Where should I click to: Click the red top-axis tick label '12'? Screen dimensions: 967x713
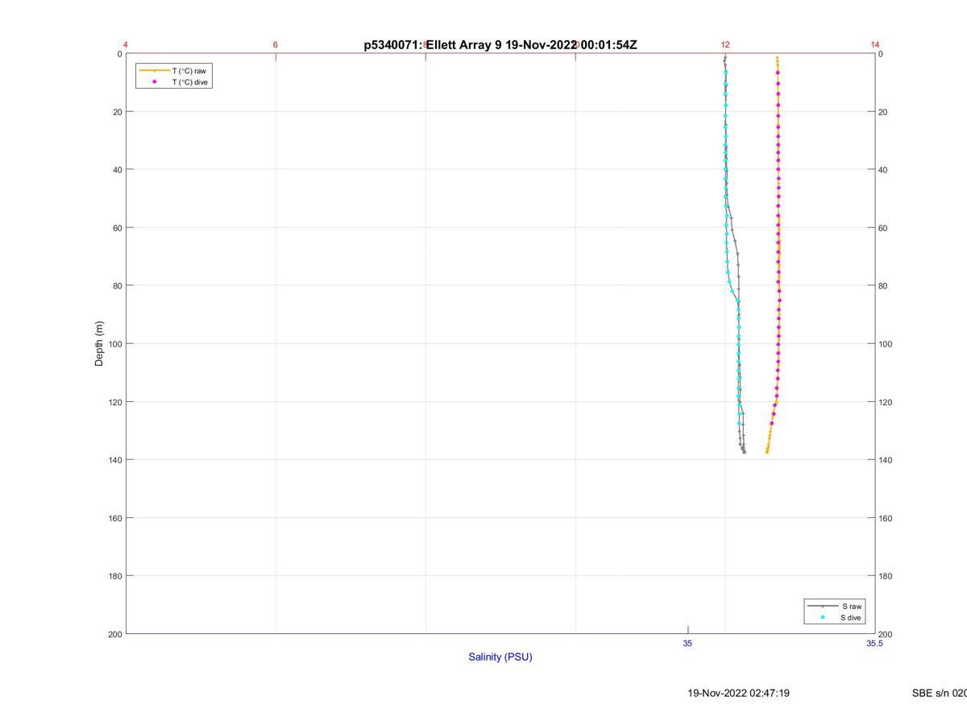click(x=725, y=45)
